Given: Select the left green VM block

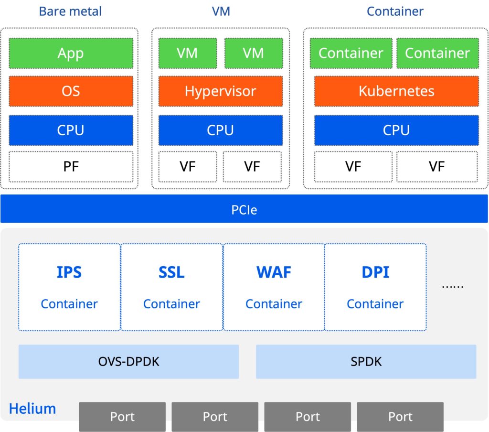Looking at the screenshot, I should (187, 53).
